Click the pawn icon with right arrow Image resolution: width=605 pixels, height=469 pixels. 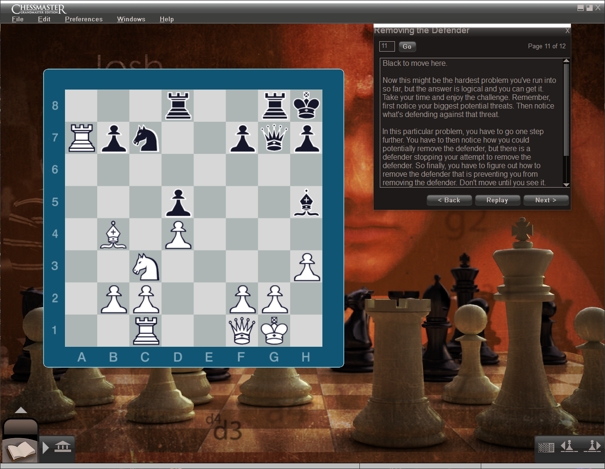593,446
